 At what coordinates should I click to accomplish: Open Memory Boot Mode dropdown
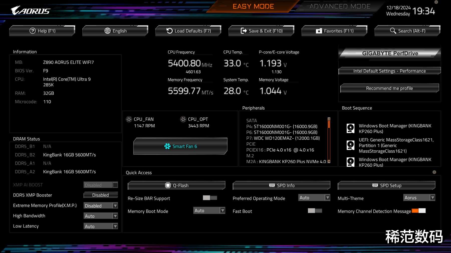click(209, 211)
